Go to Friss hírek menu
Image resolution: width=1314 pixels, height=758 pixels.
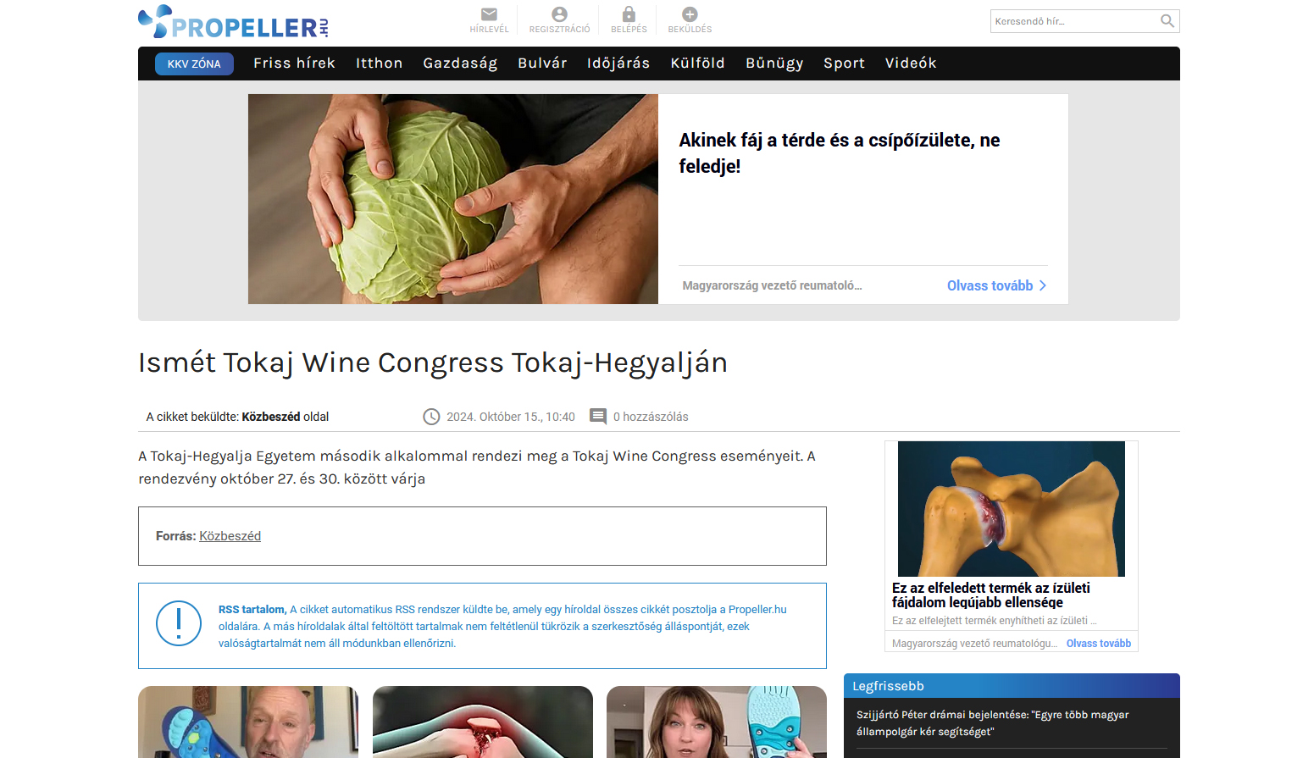[x=294, y=64]
